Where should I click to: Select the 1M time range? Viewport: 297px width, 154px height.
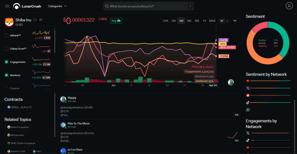point(181,21)
